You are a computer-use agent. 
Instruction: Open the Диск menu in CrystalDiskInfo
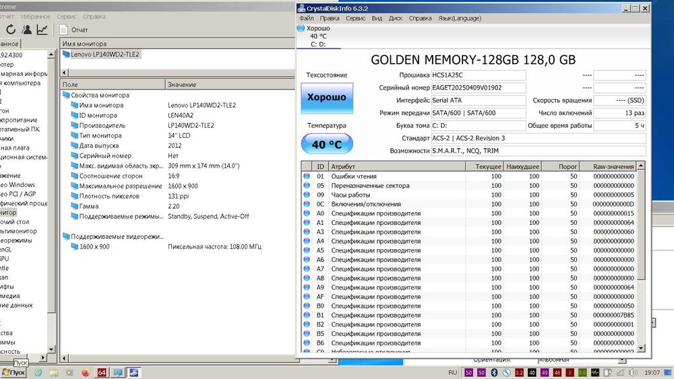396,18
